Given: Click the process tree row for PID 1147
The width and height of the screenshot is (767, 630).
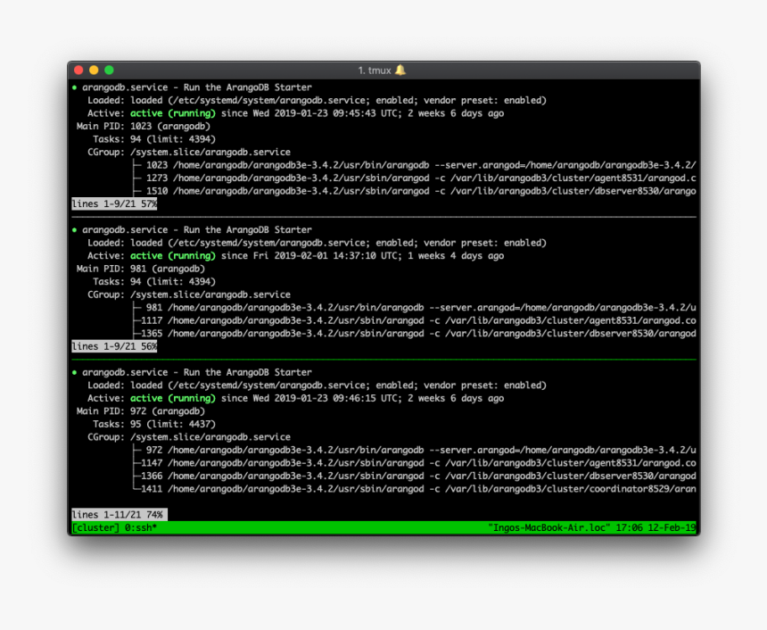Looking at the screenshot, I should pyautogui.click(x=415, y=463).
